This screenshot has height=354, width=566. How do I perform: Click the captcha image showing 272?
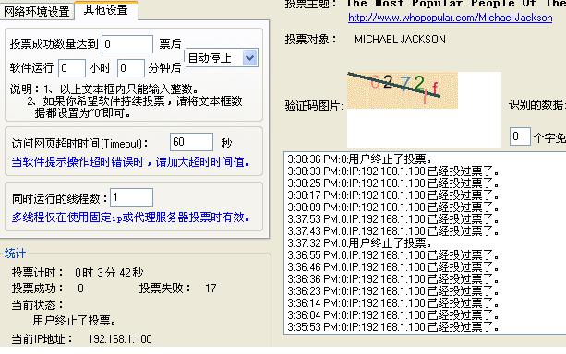403,90
